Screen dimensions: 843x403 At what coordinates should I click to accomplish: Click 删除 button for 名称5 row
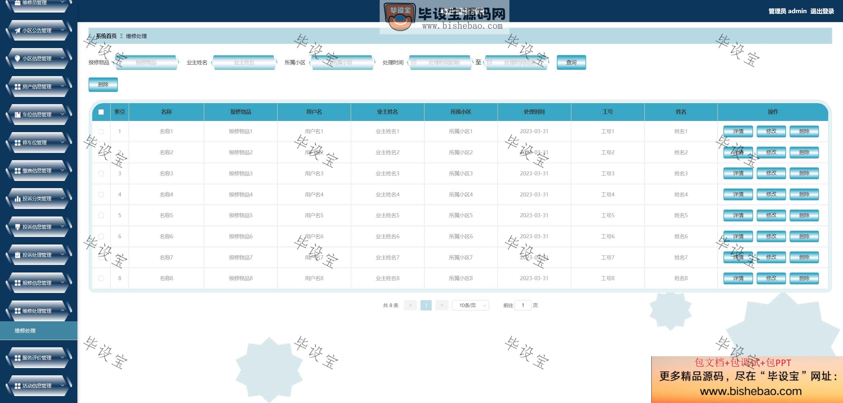pyautogui.click(x=804, y=216)
